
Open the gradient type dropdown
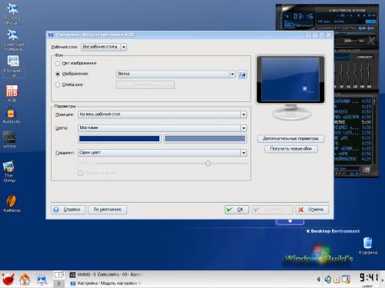coord(162,153)
